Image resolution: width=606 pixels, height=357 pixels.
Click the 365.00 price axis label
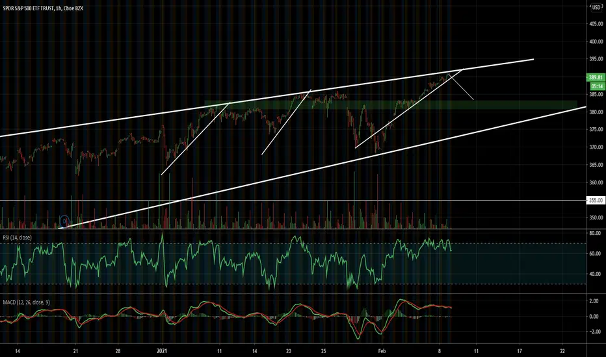(596, 165)
